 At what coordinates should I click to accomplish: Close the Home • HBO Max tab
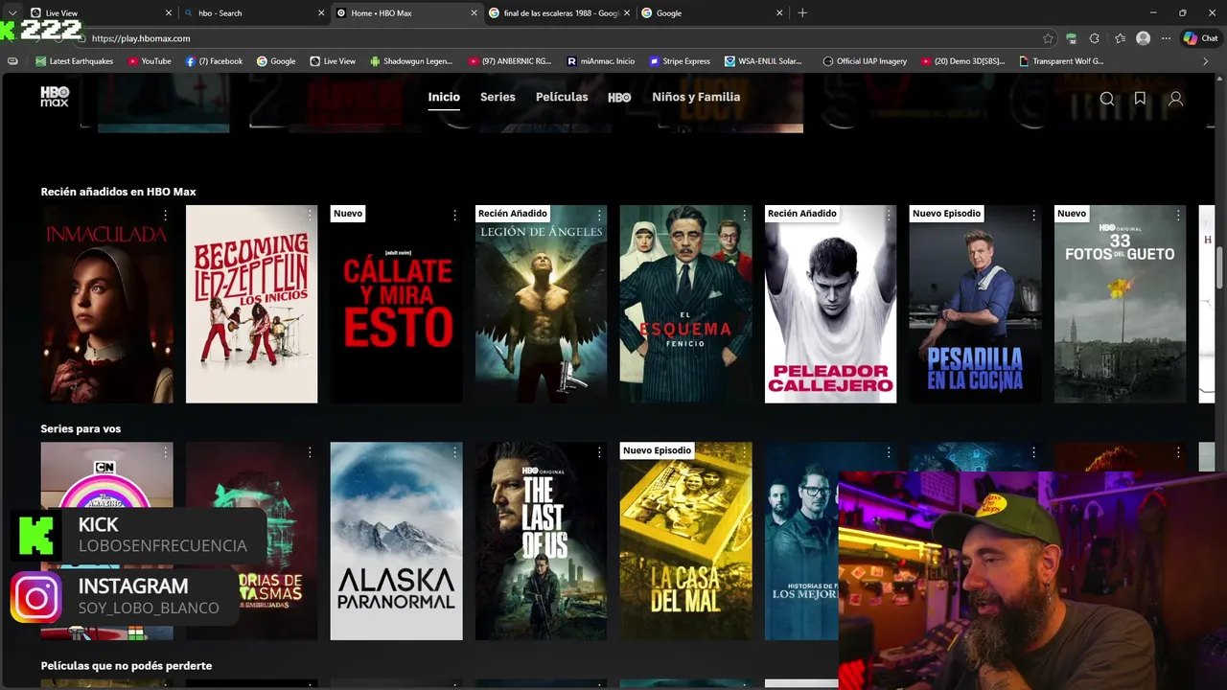click(474, 12)
